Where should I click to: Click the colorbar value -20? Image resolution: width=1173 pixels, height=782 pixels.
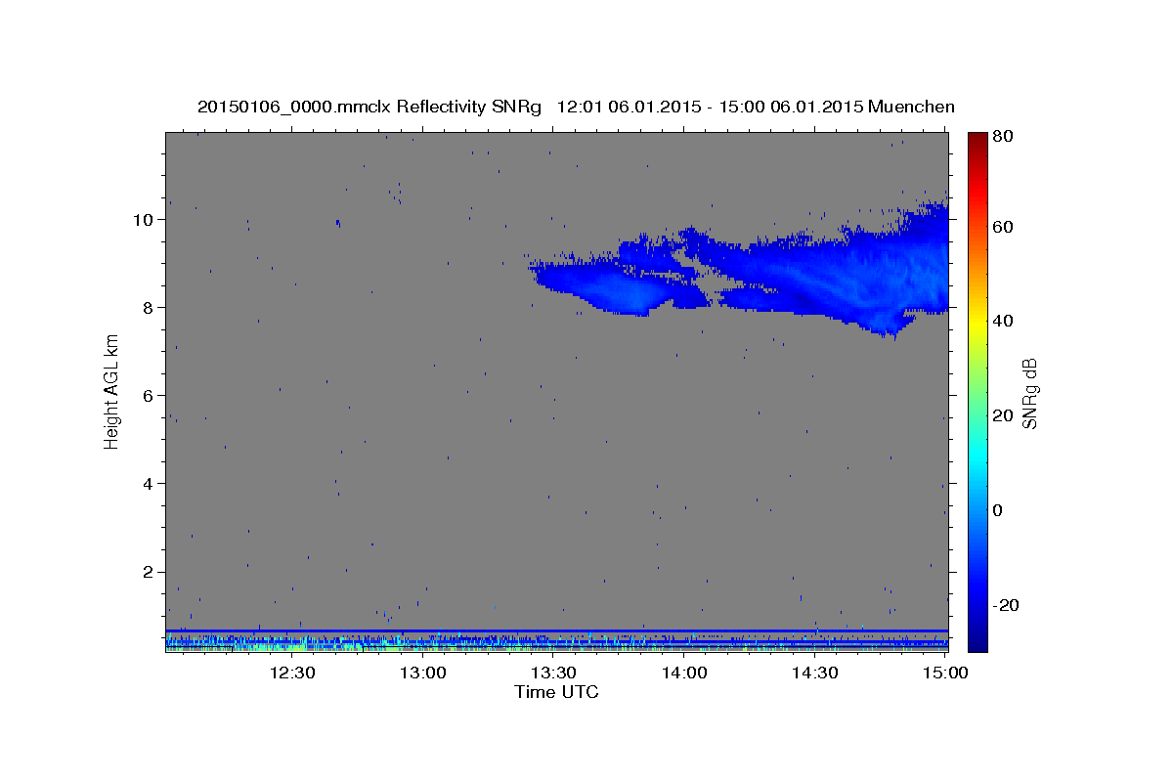[1004, 605]
